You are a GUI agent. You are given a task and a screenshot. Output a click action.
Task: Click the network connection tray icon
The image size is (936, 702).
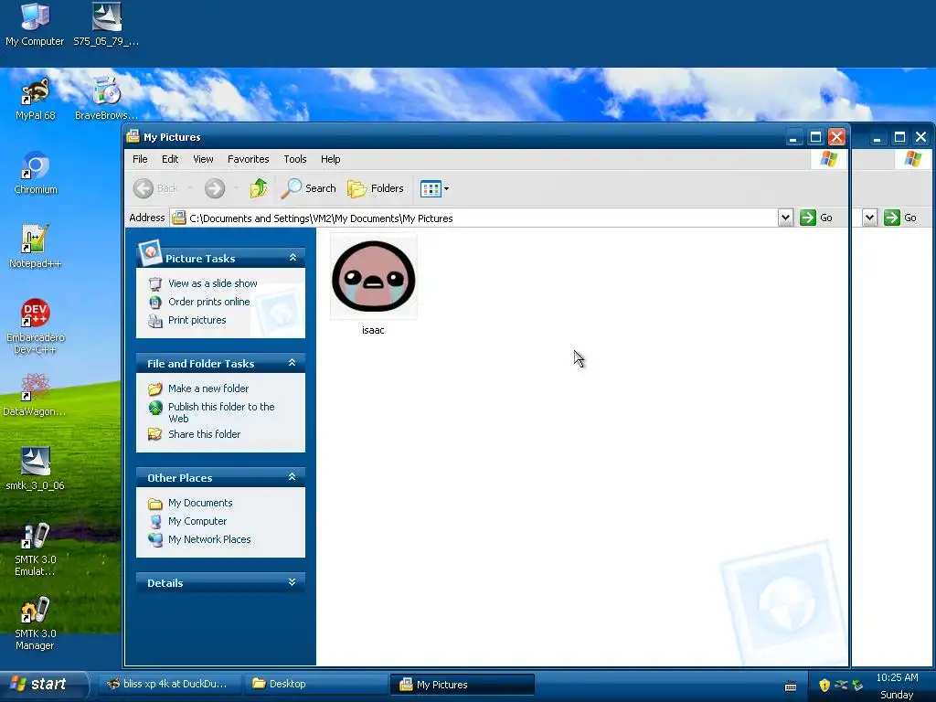pos(841,685)
